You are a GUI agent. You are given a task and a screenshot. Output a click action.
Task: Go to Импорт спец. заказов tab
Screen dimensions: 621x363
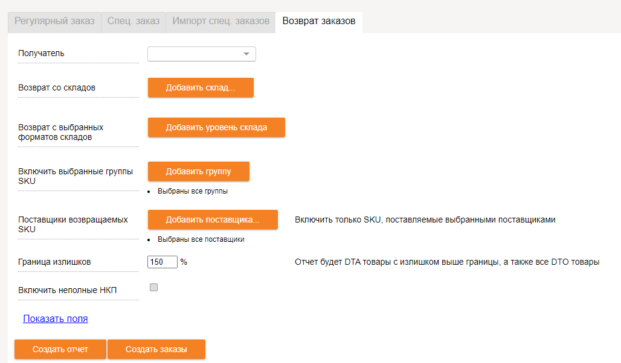[220, 21]
